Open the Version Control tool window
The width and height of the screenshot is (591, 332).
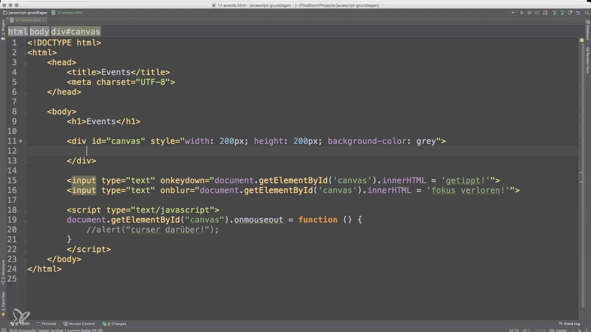[79, 324]
